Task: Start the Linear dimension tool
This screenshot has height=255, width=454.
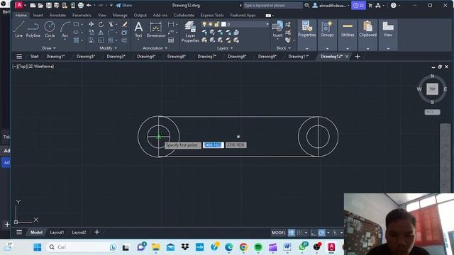Action: tap(171, 24)
